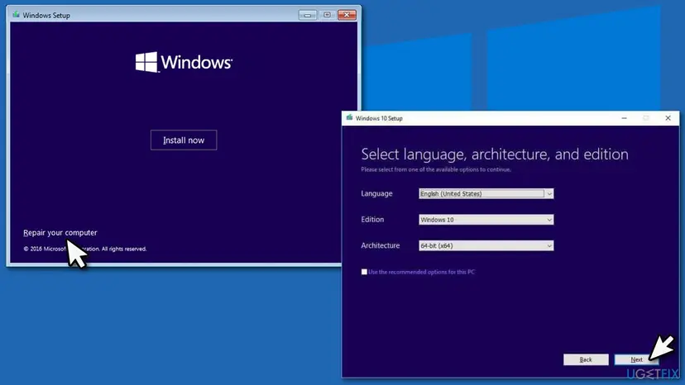
Task: Open the Language dropdown
Action: 486,193
